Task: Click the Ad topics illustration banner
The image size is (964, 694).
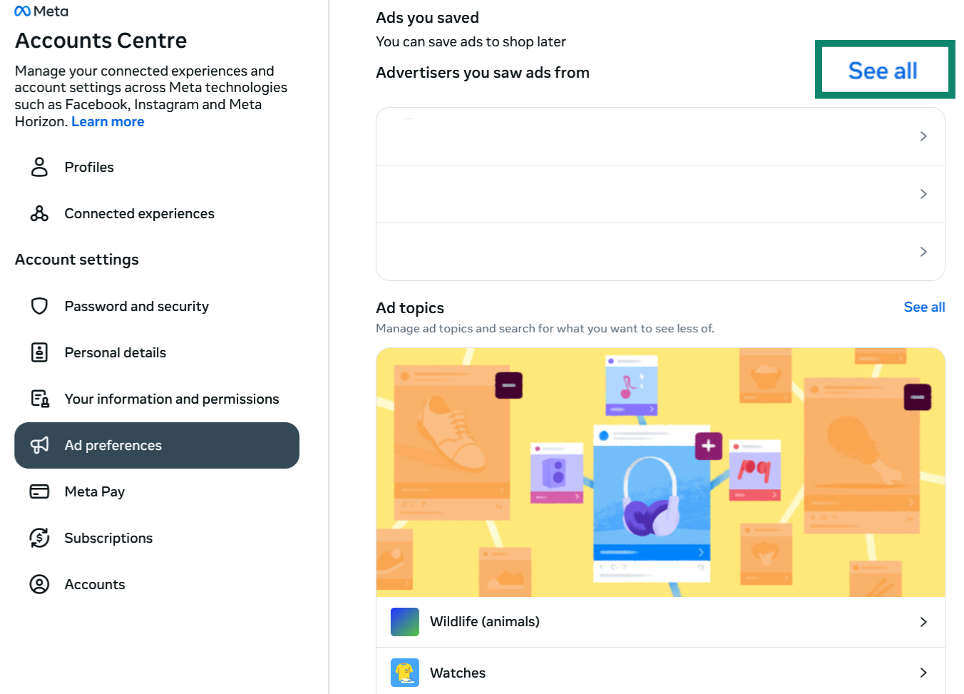Action: tap(660, 472)
